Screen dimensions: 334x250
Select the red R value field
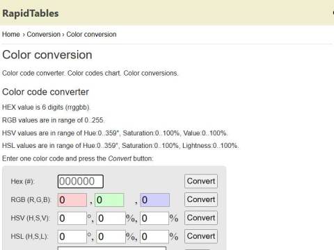[72, 200]
